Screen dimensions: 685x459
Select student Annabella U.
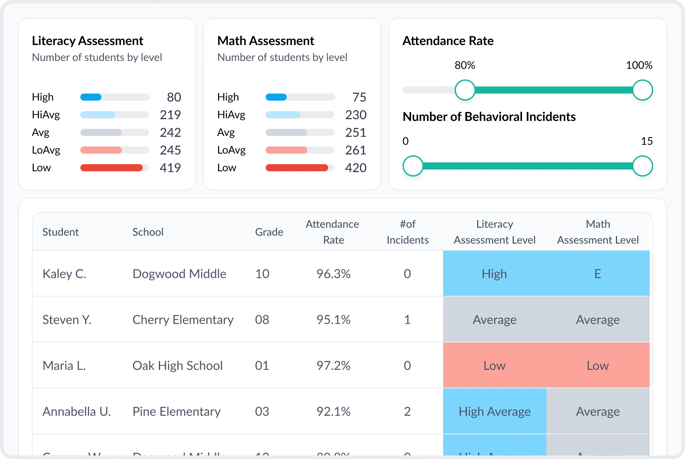click(77, 412)
